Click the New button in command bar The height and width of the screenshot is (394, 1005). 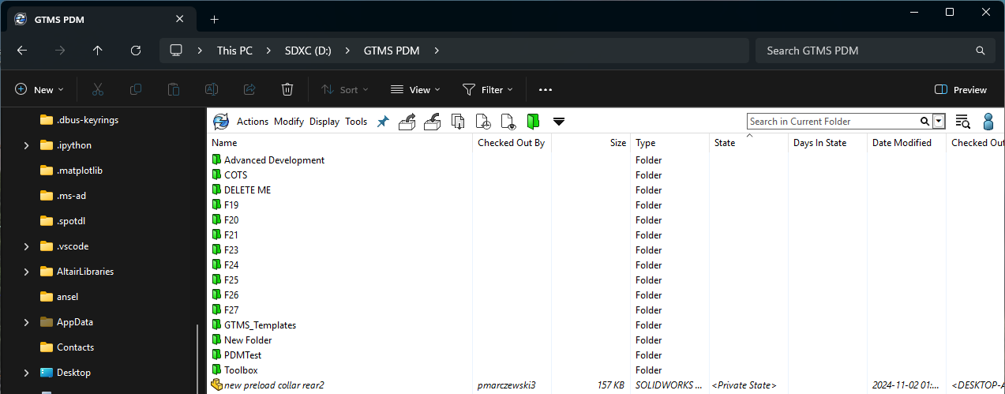[x=39, y=90]
